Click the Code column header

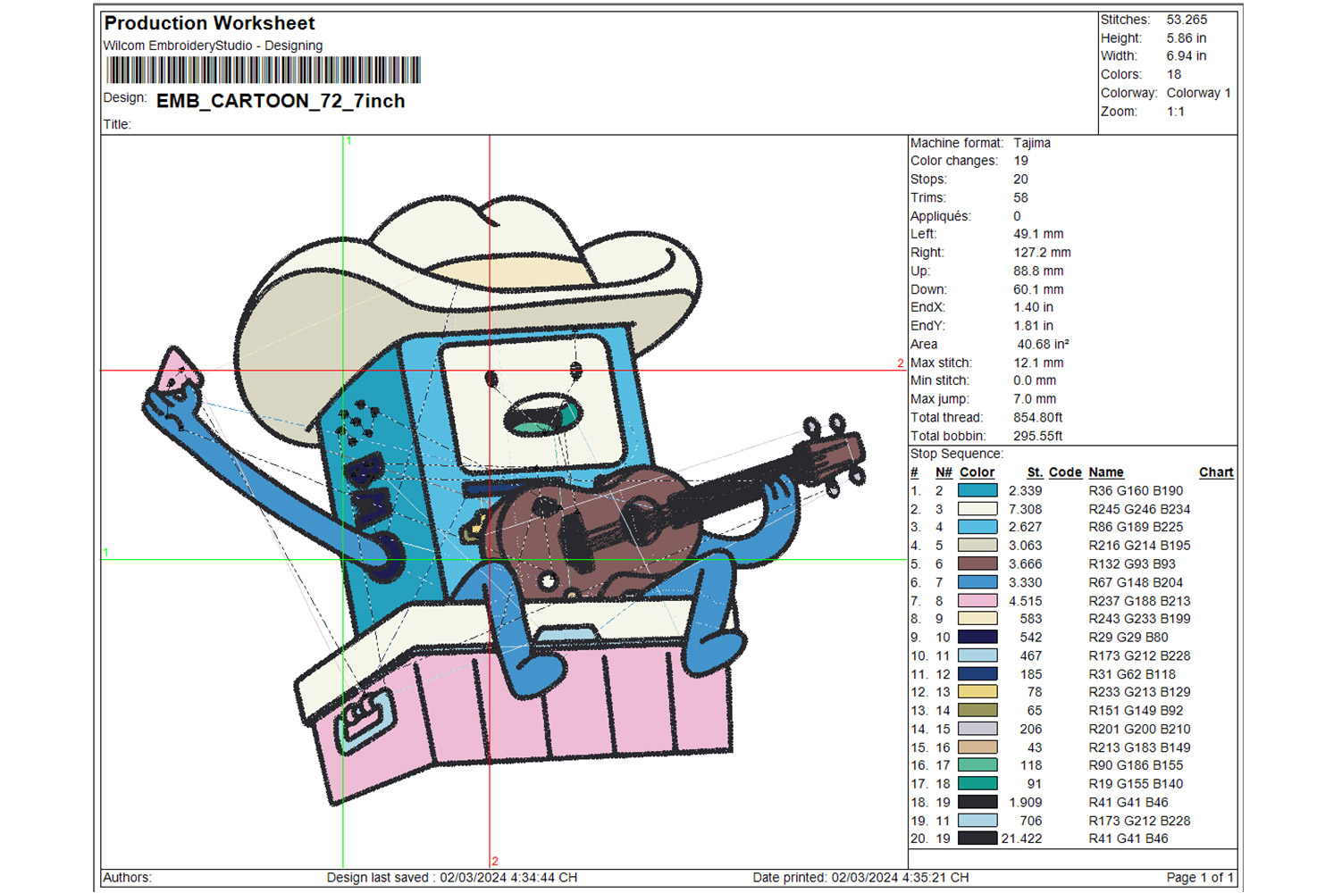(1064, 472)
